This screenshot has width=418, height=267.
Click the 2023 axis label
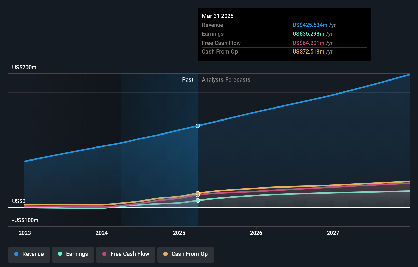coord(25,233)
